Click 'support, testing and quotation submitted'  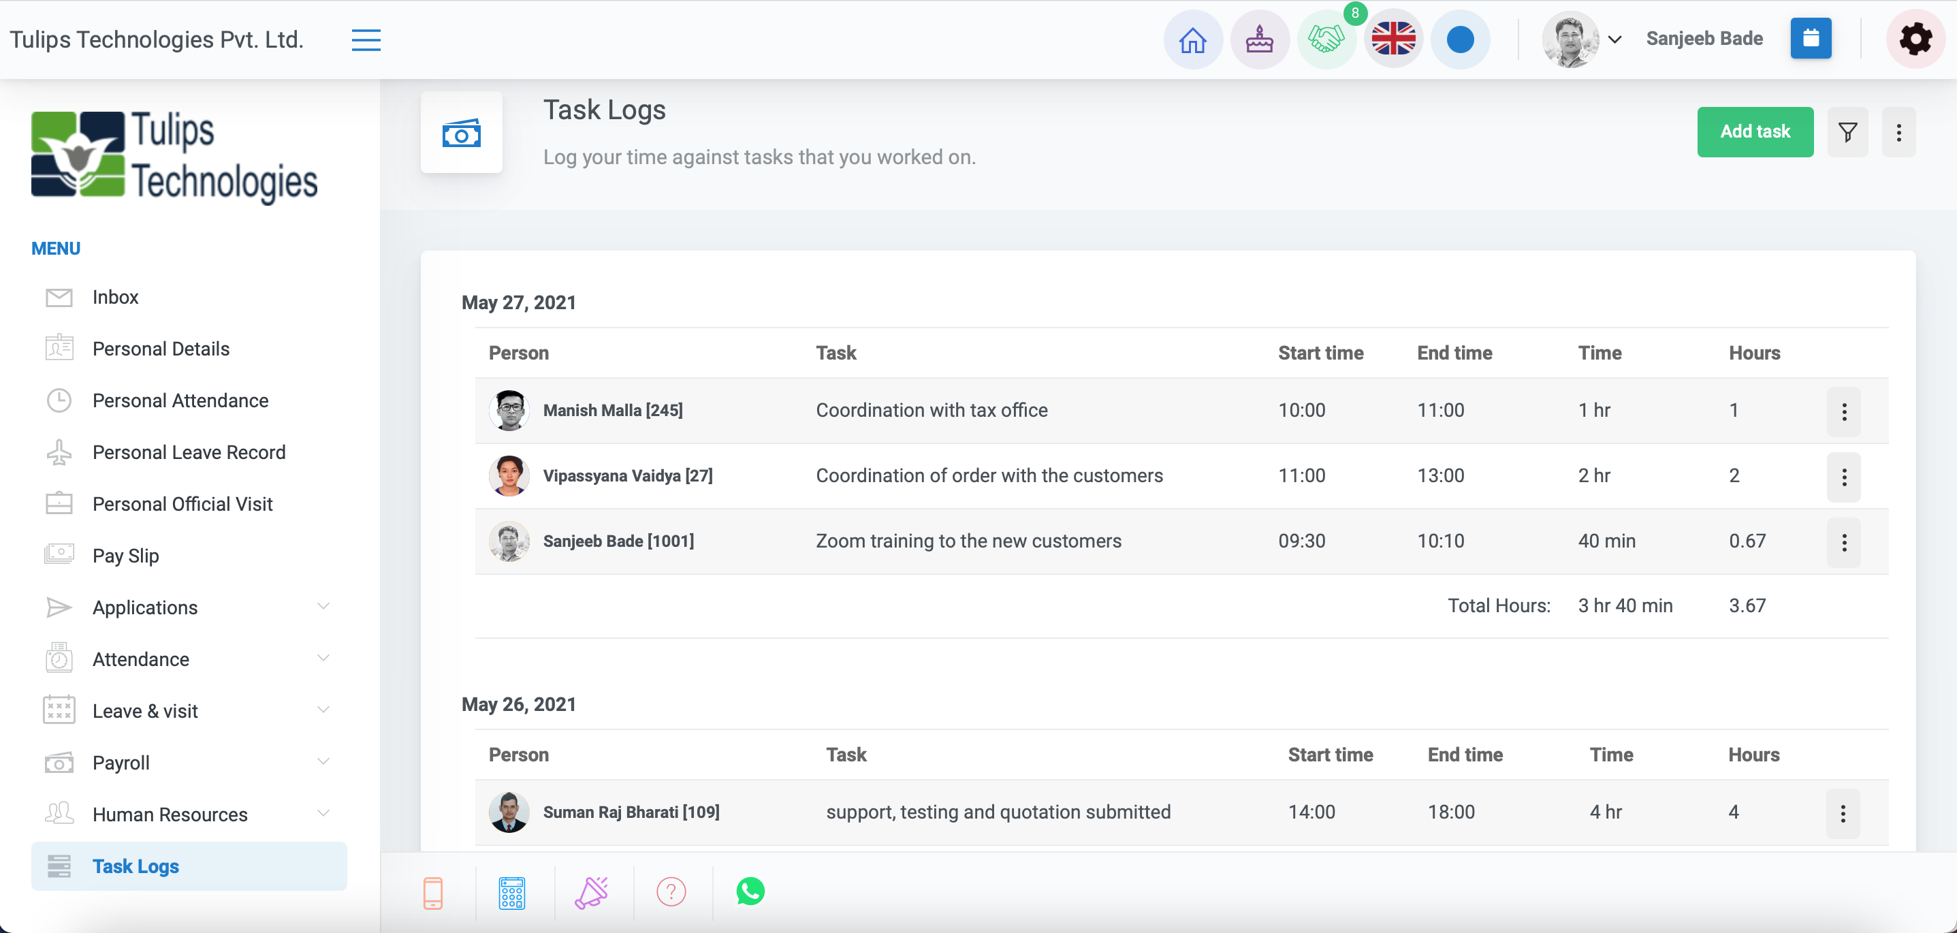tap(998, 812)
